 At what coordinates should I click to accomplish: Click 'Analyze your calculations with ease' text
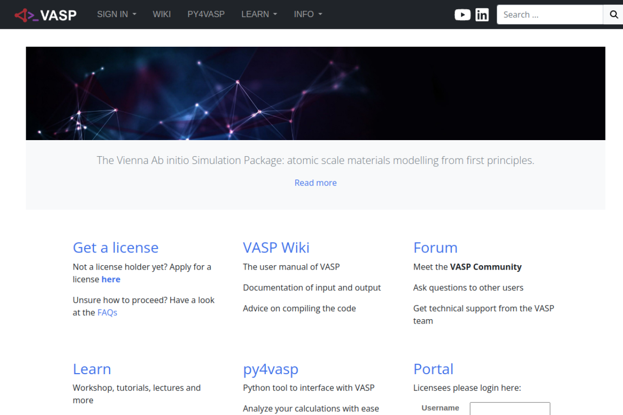(311, 409)
